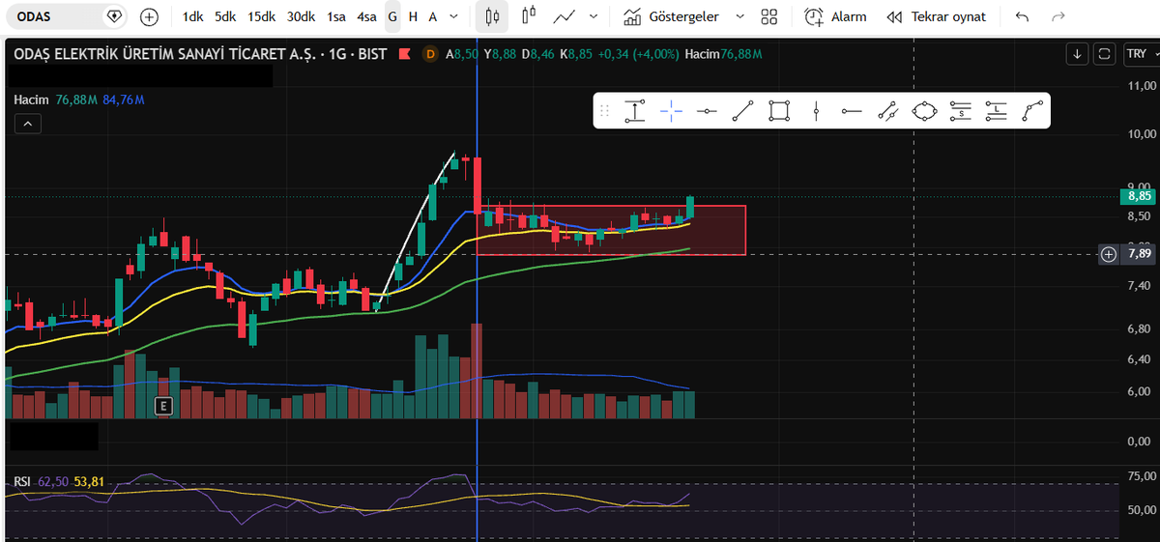The width and height of the screenshot is (1160, 542).
Task: Collapse the indicator legend with the chevron
Action: pos(27,124)
